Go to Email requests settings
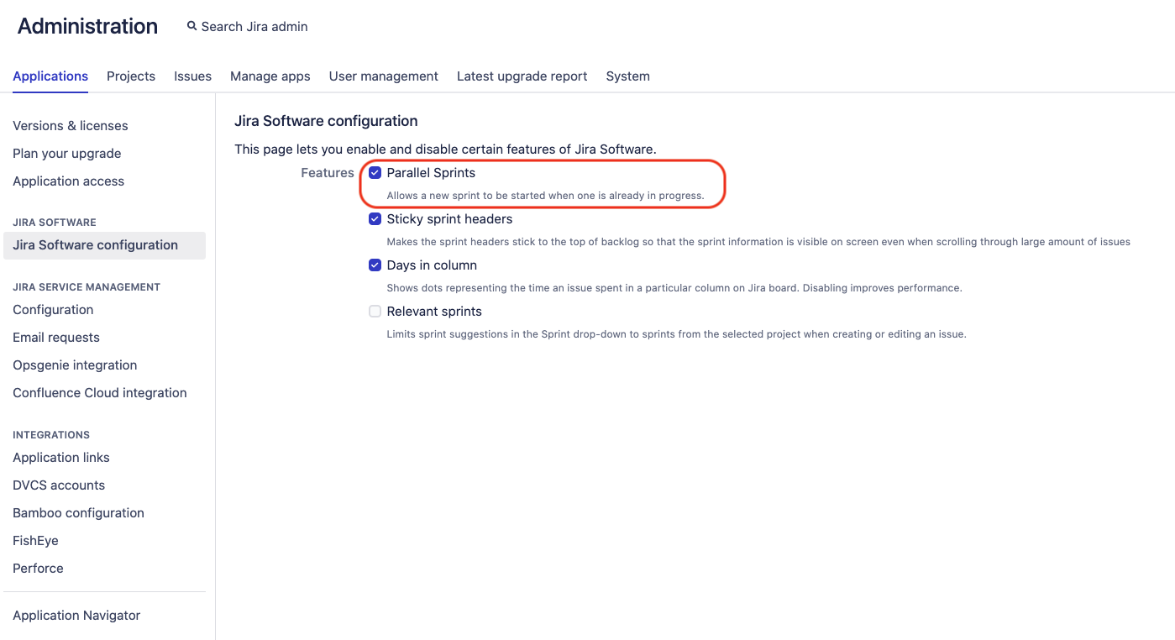 (x=56, y=338)
